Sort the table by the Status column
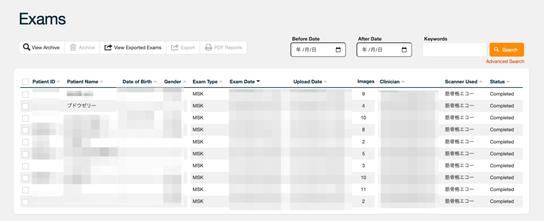 [497, 82]
